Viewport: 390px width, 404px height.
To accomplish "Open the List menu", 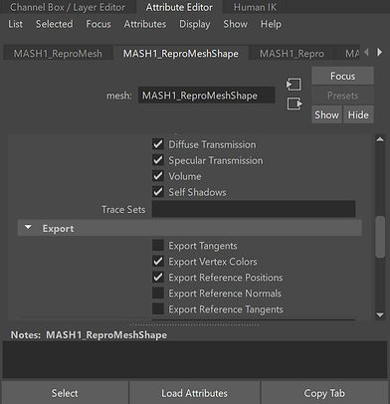I will pos(16,24).
